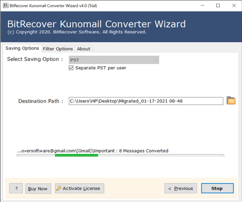
Task: Toggle the Separate PST per user checkbox
Action: point(71,68)
